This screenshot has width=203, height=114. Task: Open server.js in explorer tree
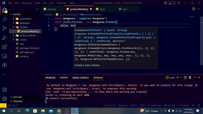click(x=25, y=56)
